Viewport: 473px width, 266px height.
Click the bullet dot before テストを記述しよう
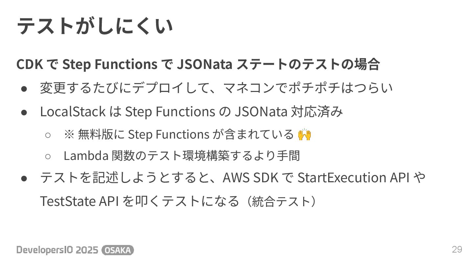pyautogui.click(x=24, y=178)
